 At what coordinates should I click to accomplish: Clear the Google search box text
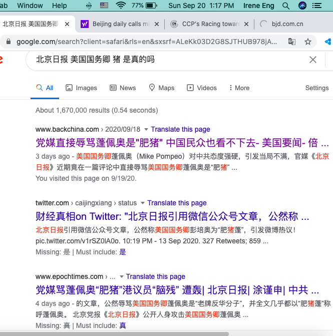(313, 60)
